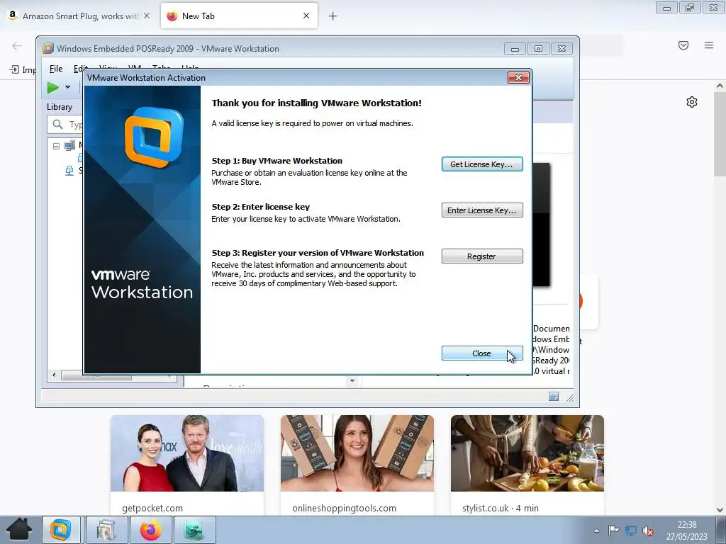The image size is (726, 544).
Task: Select the Shared VMs icon in the library tree
Action: [69, 171]
